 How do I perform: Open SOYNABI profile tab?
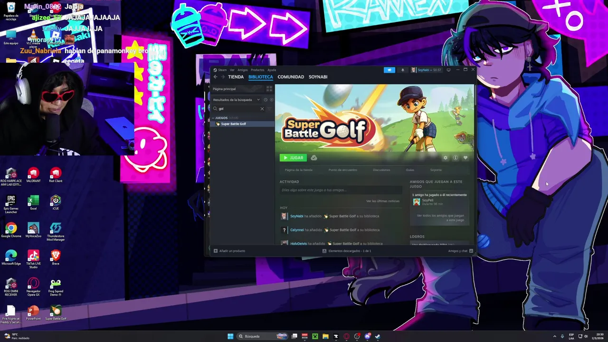[x=318, y=77]
